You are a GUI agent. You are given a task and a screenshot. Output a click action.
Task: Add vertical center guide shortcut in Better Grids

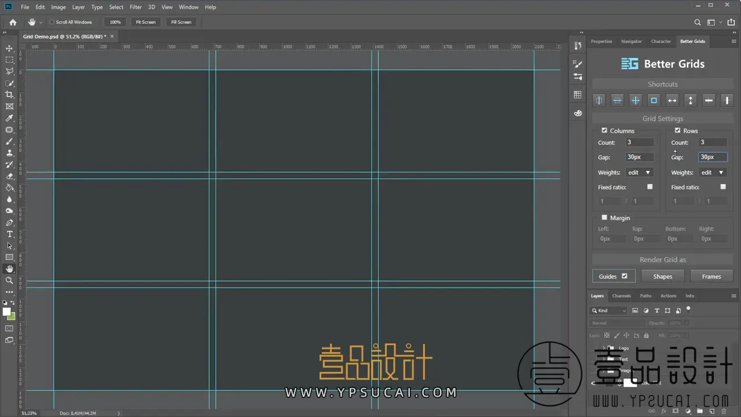pos(599,100)
